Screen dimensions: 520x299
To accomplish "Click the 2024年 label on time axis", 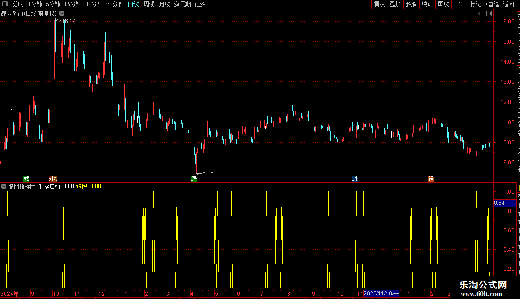I will click(10, 293).
